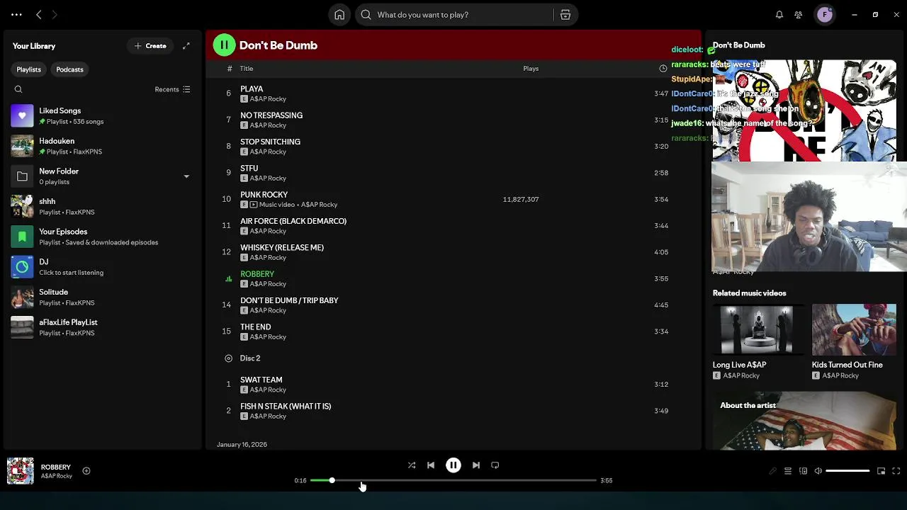Open the Browse icon beside search

point(565,15)
